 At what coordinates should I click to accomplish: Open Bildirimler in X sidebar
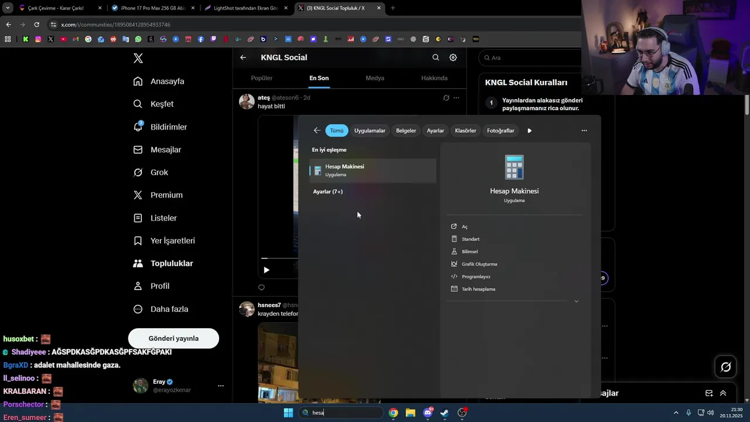160,127
